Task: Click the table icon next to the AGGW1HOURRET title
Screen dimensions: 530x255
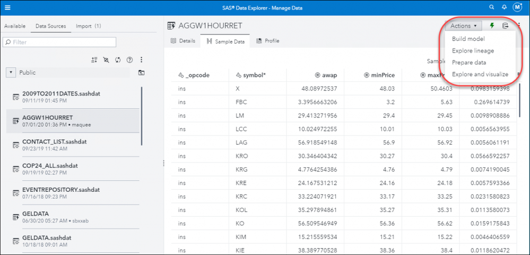Action: pos(171,25)
